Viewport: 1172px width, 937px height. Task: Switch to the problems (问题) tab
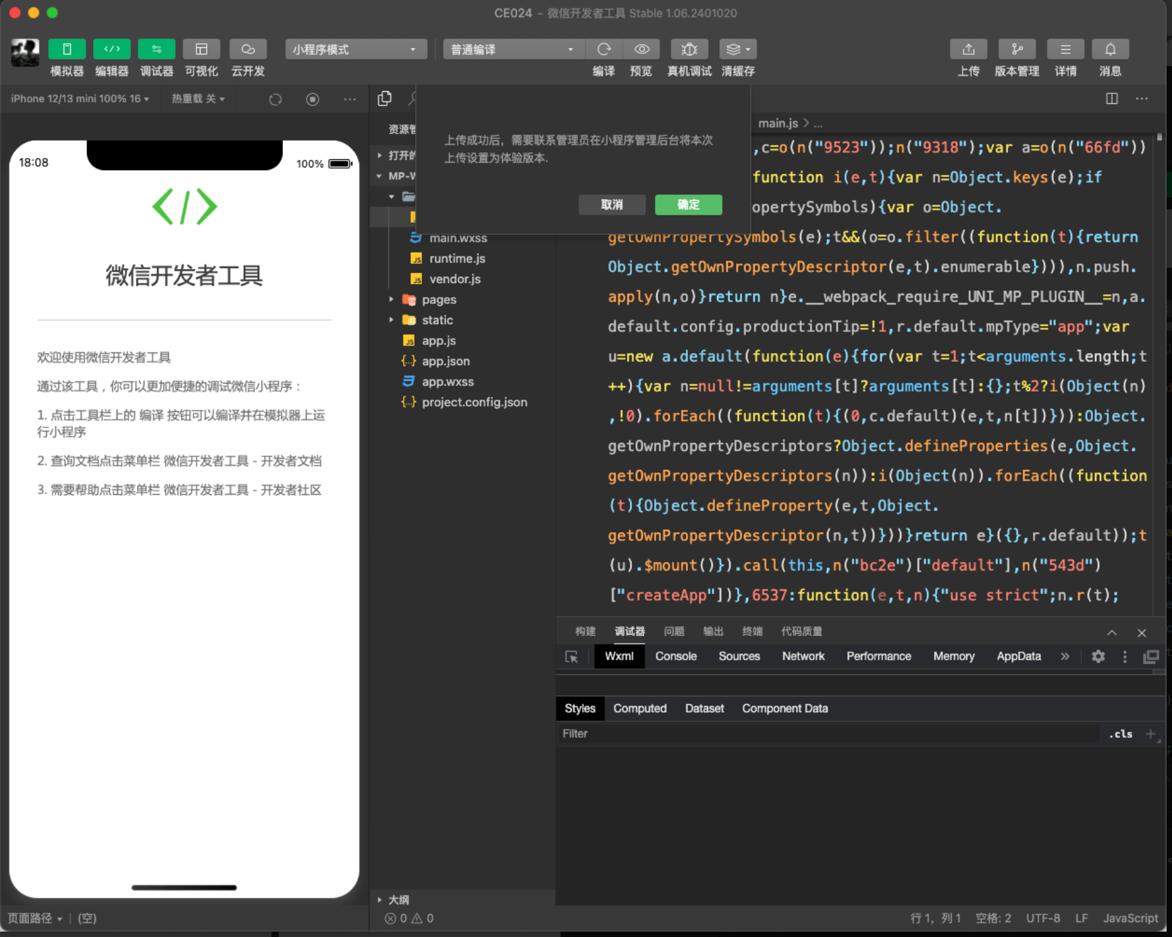pos(674,632)
